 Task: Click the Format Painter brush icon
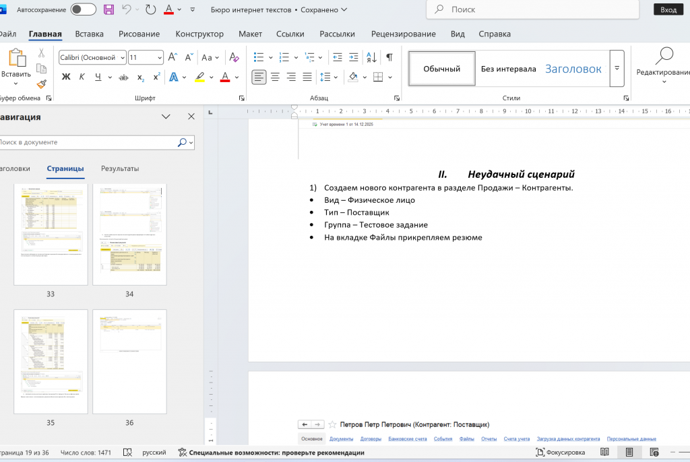tap(42, 84)
